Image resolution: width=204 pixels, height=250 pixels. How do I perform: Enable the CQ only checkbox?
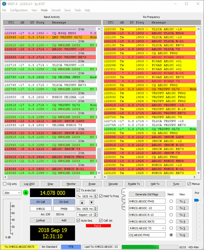click(x=4, y=184)
